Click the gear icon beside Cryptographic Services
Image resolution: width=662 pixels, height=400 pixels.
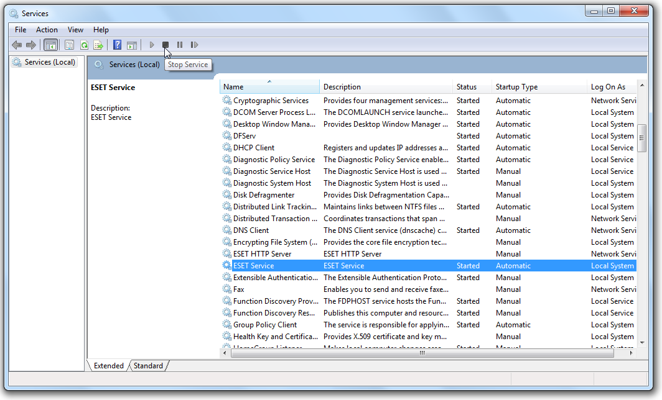click(226, 101)
